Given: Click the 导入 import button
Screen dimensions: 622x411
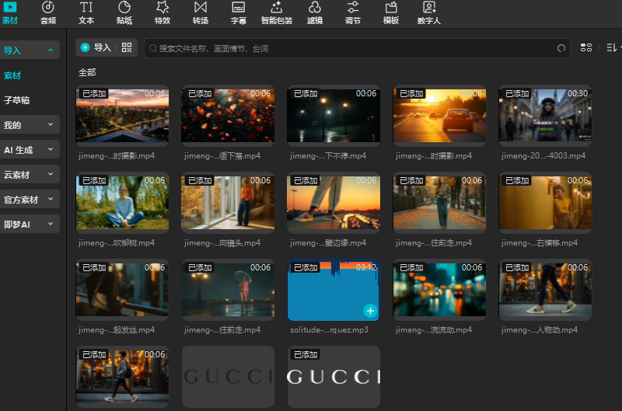Looking at the screenshot, I should [x=96, y=47].
